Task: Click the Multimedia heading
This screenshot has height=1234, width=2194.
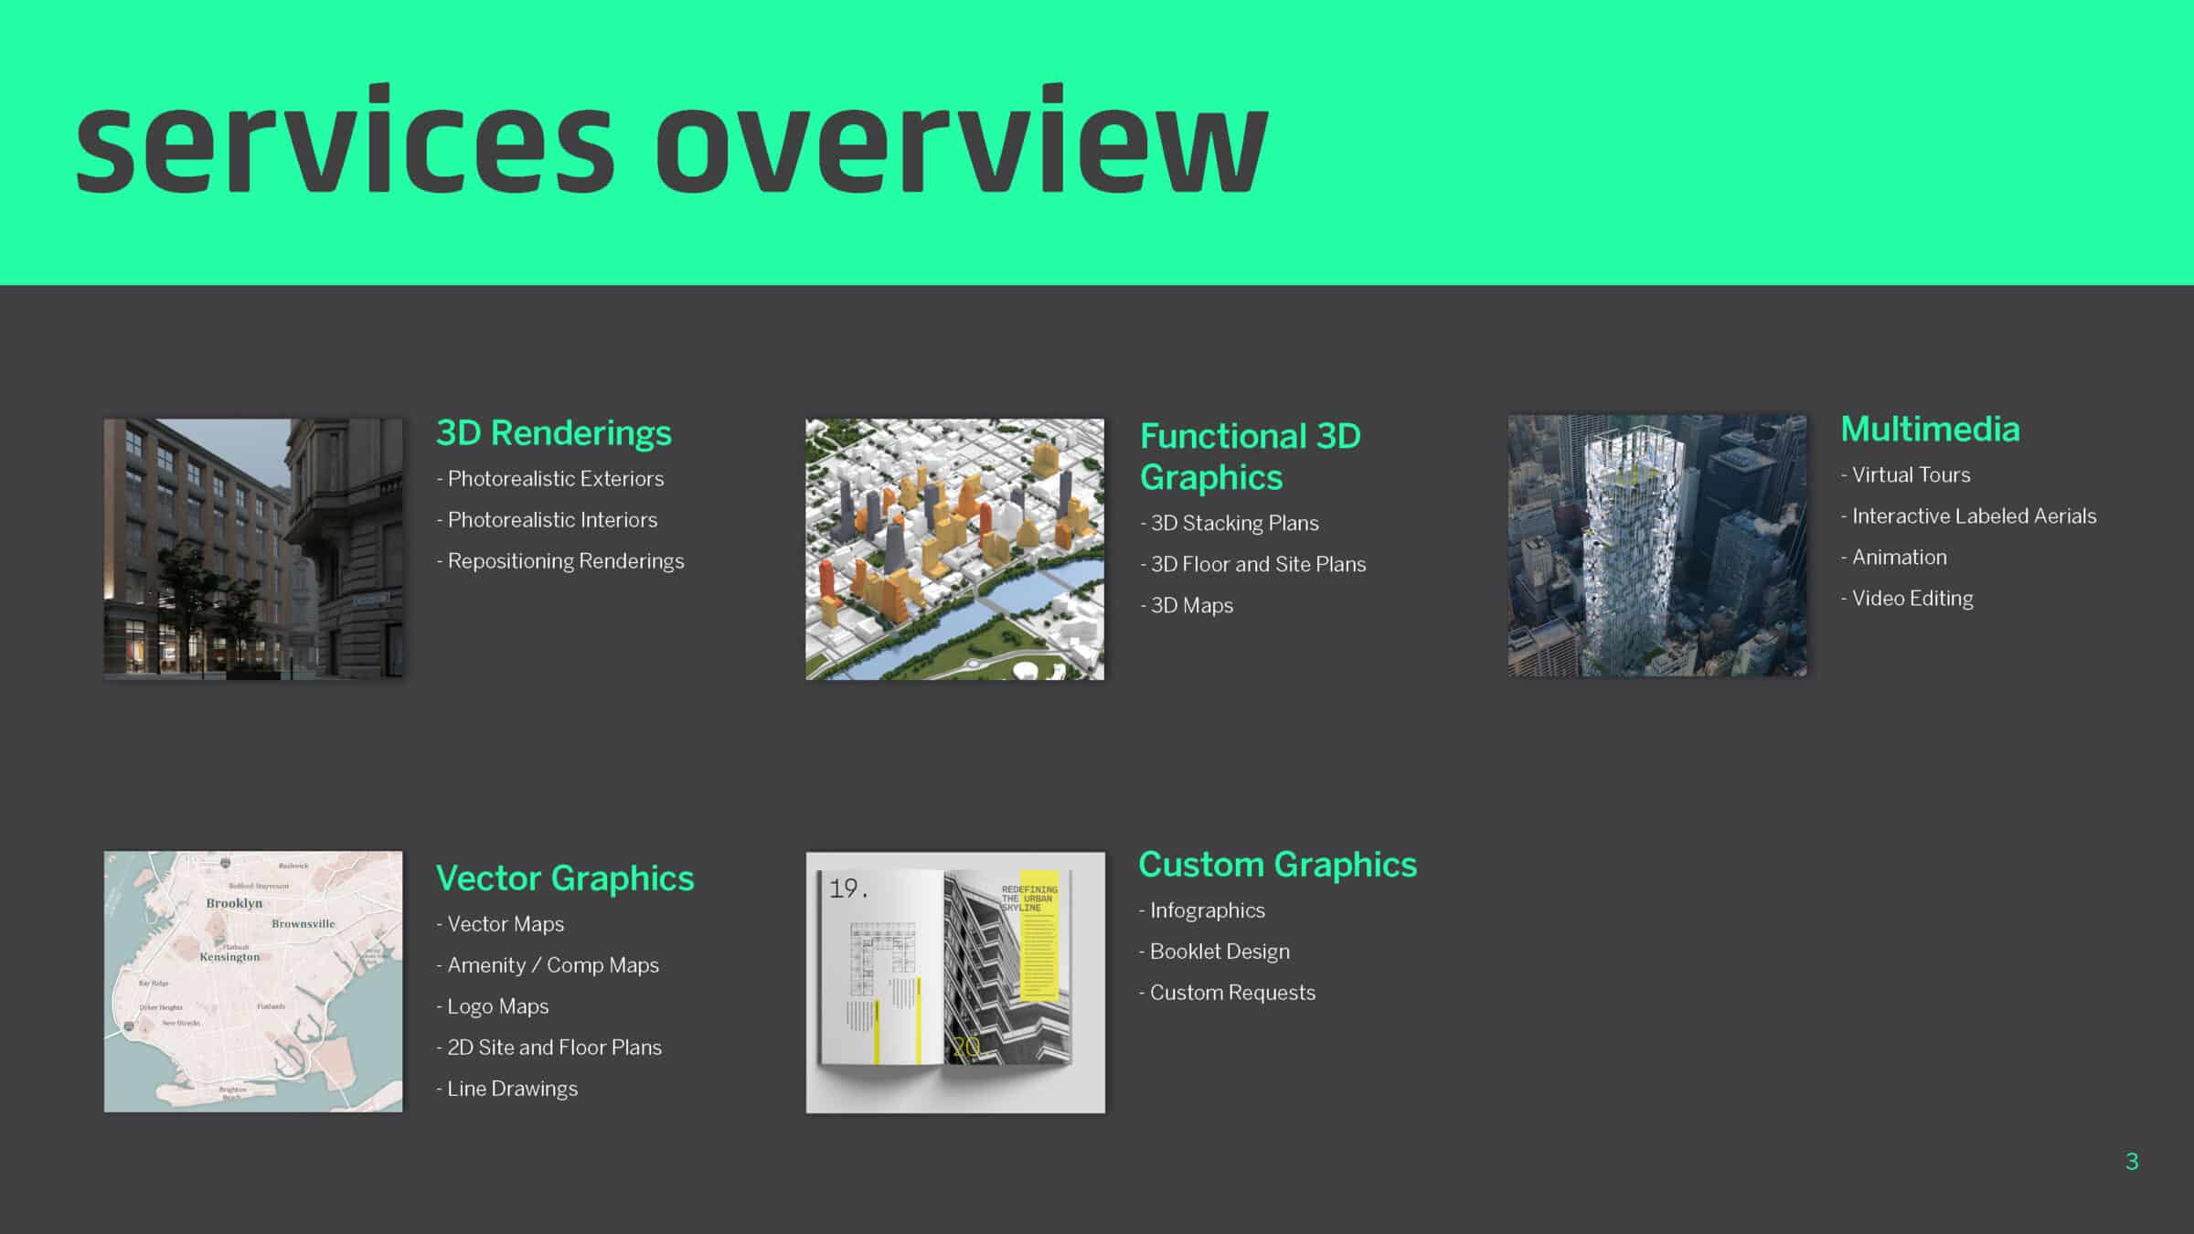Action: pos(1930,430)
